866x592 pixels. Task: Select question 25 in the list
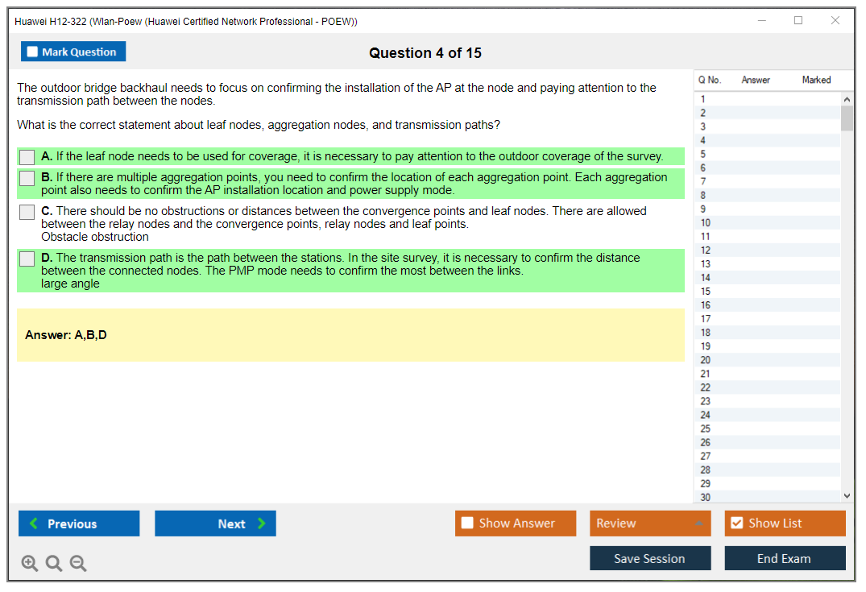click(x=706, y=428)
